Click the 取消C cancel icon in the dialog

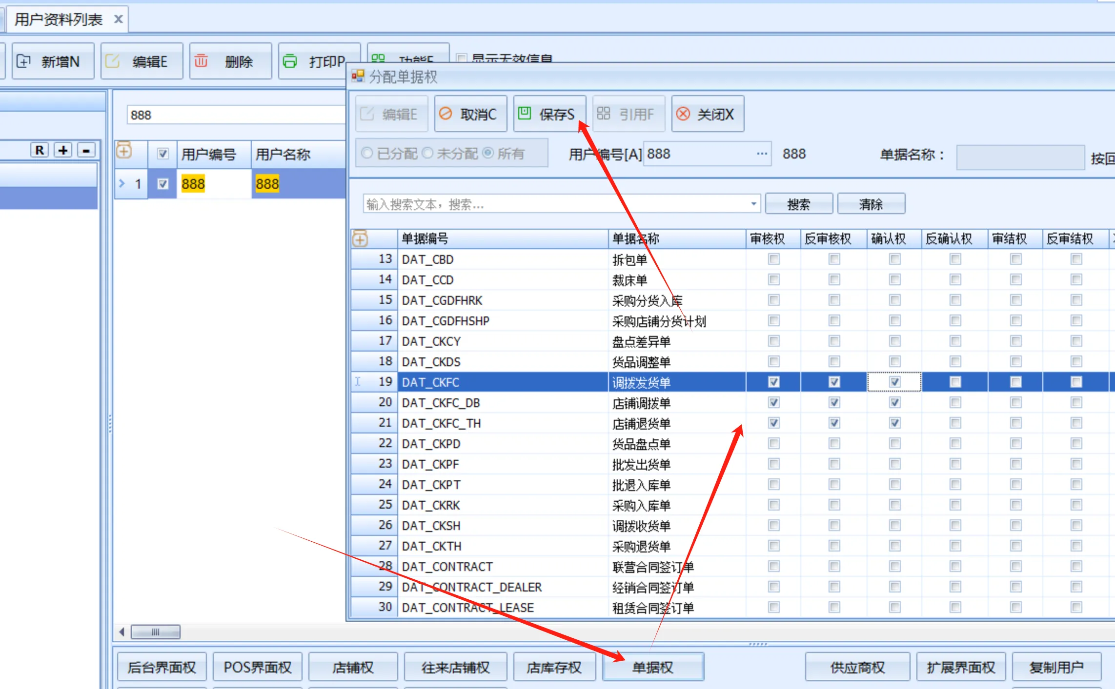446,114
